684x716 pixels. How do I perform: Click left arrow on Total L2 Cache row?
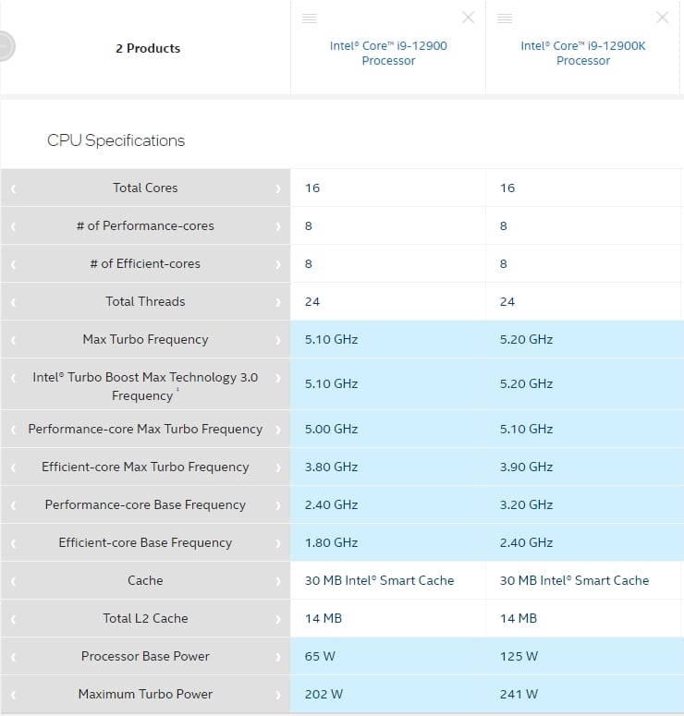click(13, 619)
